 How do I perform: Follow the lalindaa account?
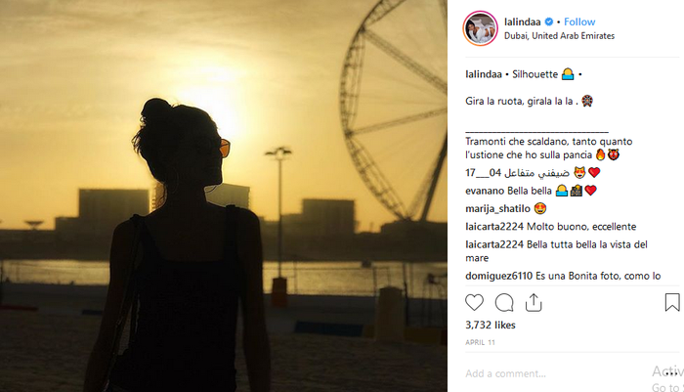[x=579, y=22]
